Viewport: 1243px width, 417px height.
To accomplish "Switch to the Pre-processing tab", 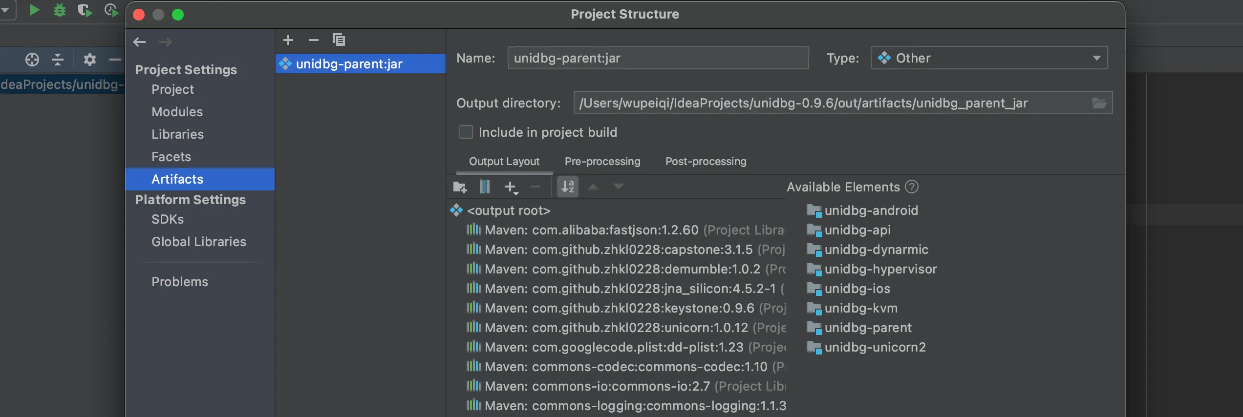I will [602, 162].
